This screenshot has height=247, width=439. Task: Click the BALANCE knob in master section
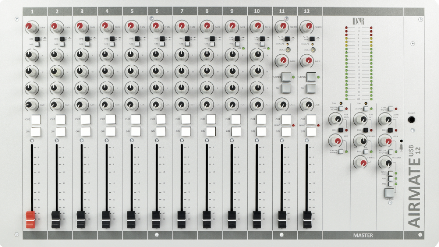pos(360,141)
